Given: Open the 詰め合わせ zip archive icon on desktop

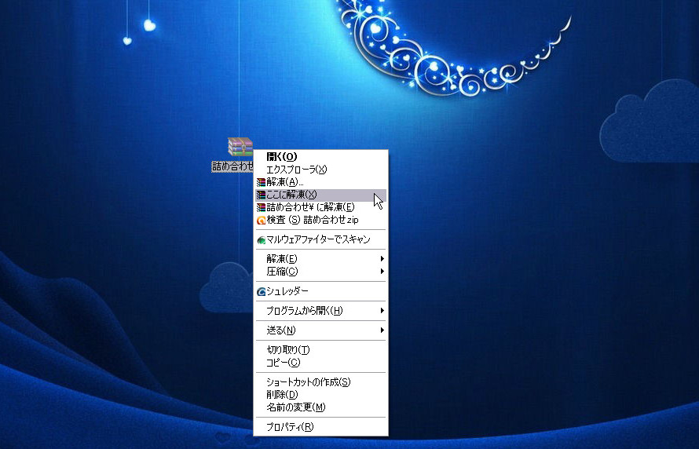Looking at the screenshot, I should 240,148.
